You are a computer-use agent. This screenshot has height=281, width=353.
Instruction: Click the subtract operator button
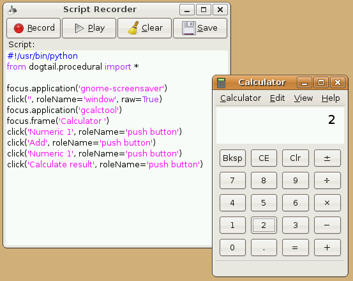click(x=327, y=225)
